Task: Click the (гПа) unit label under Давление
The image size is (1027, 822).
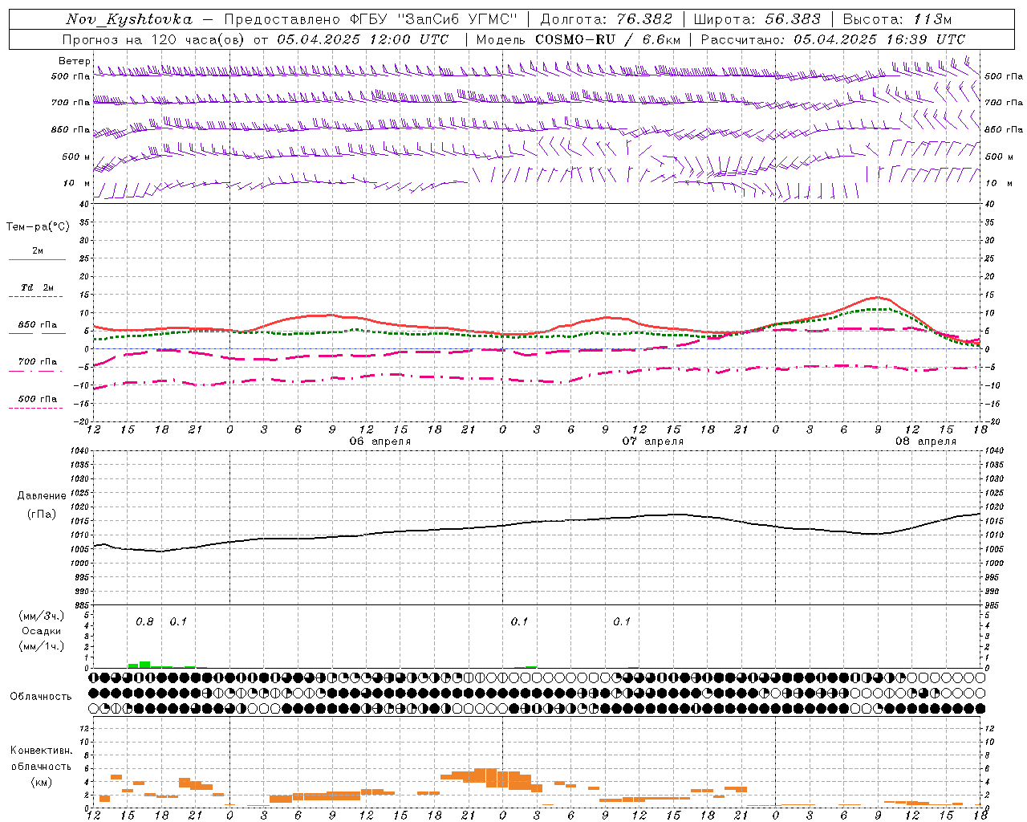Action: point(40,515)
